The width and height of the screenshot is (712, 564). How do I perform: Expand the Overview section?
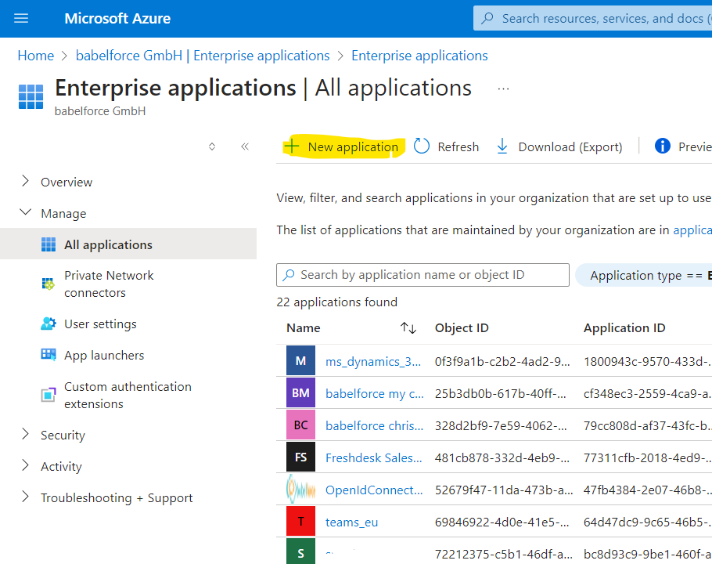[x=25, y=181]
